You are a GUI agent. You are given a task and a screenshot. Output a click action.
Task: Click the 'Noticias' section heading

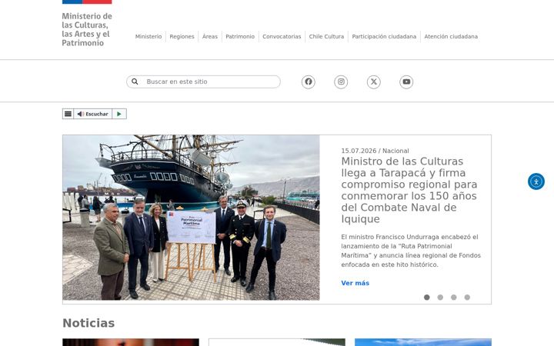88,323
